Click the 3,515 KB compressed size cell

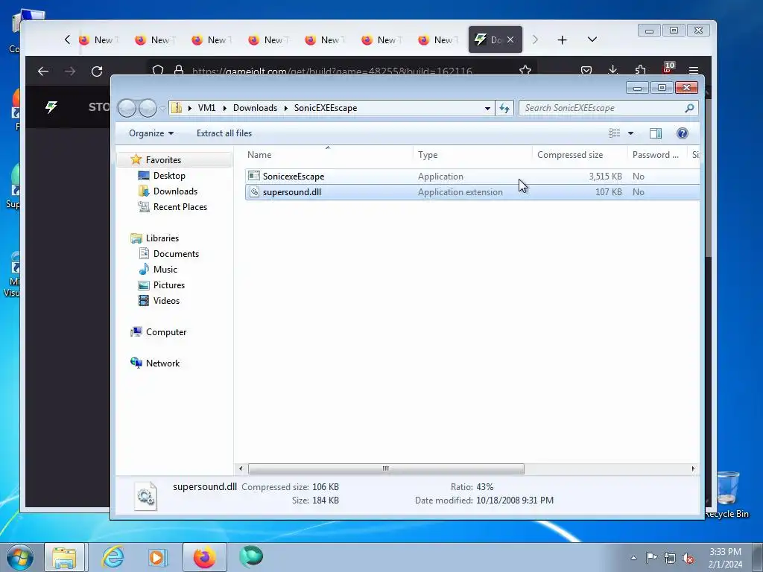click(x=605, y=176)
